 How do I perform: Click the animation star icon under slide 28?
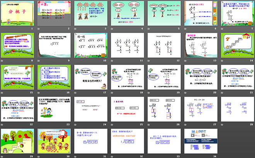[x=222, y=124]
